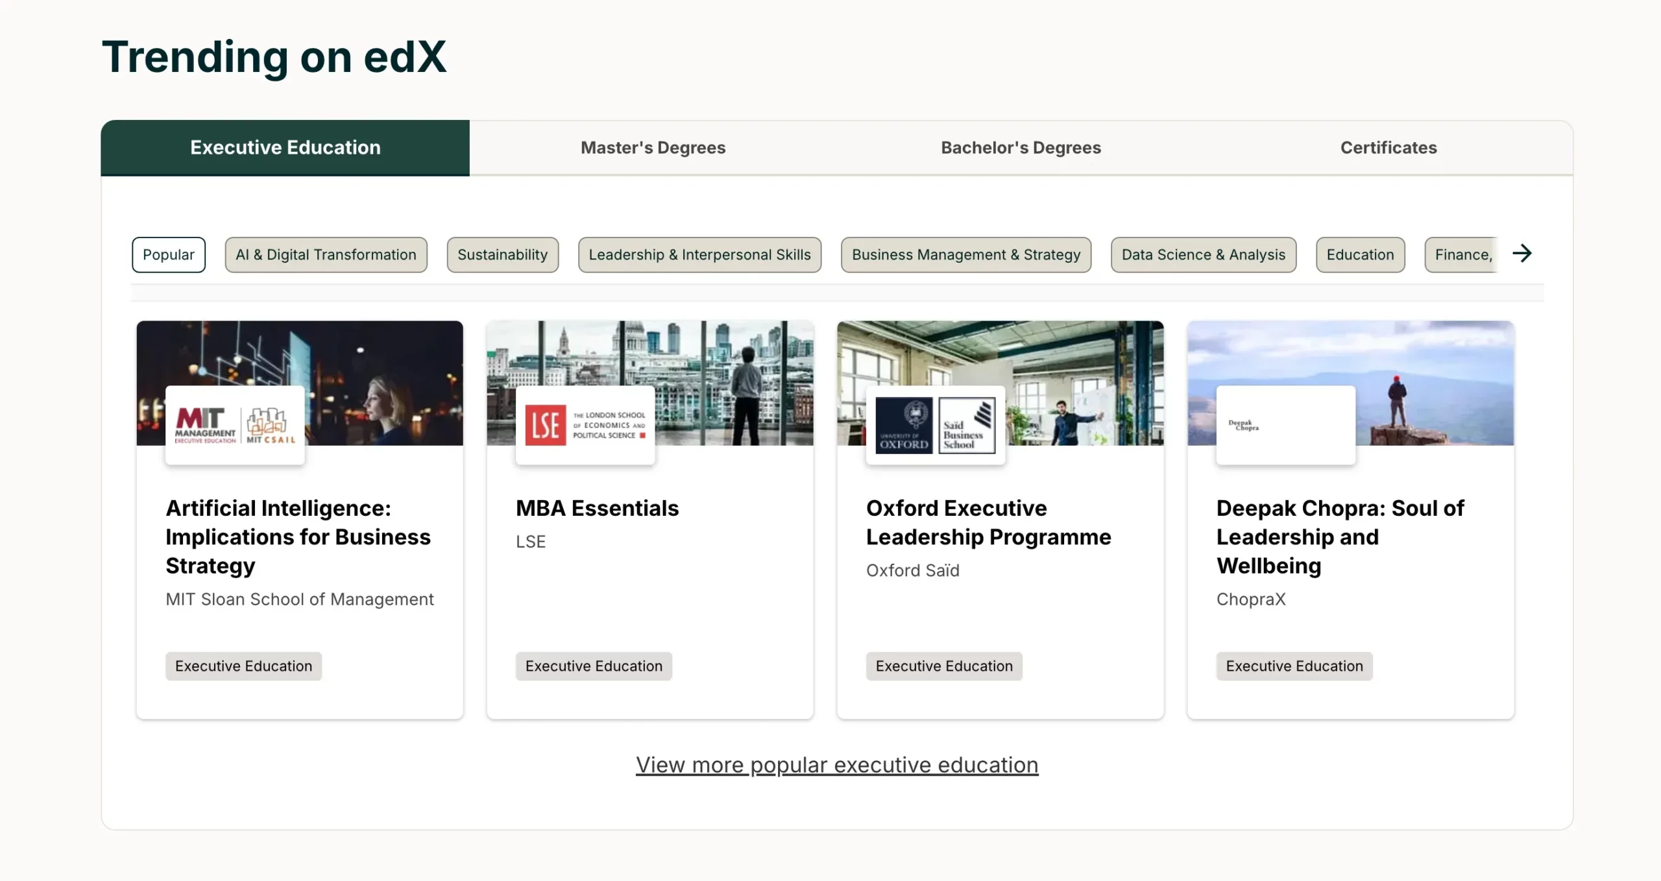Select Leadership & Interpersonal Skills filter
1661x881 pixels.
point(700,254)
